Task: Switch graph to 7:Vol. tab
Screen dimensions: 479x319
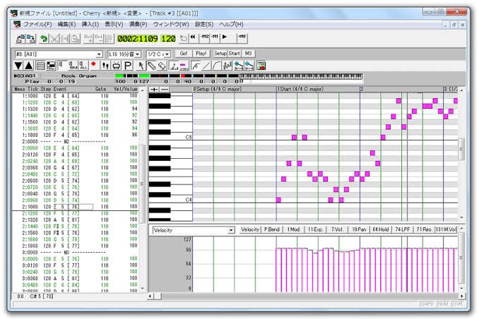Action: 337,229
